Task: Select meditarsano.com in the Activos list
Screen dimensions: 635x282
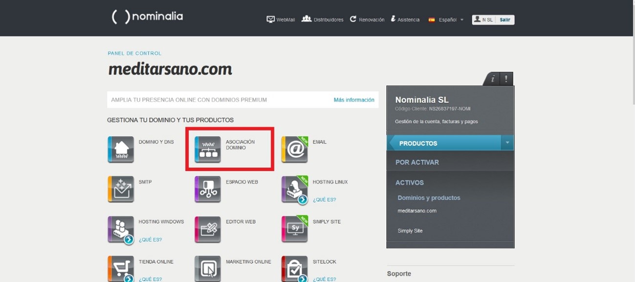Action: (x=417, y=211)
